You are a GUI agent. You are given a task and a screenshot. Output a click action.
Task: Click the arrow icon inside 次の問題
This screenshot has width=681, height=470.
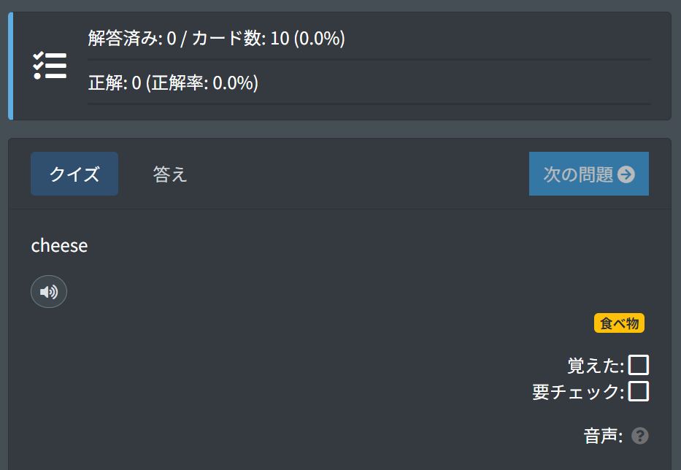pos(626,174)
